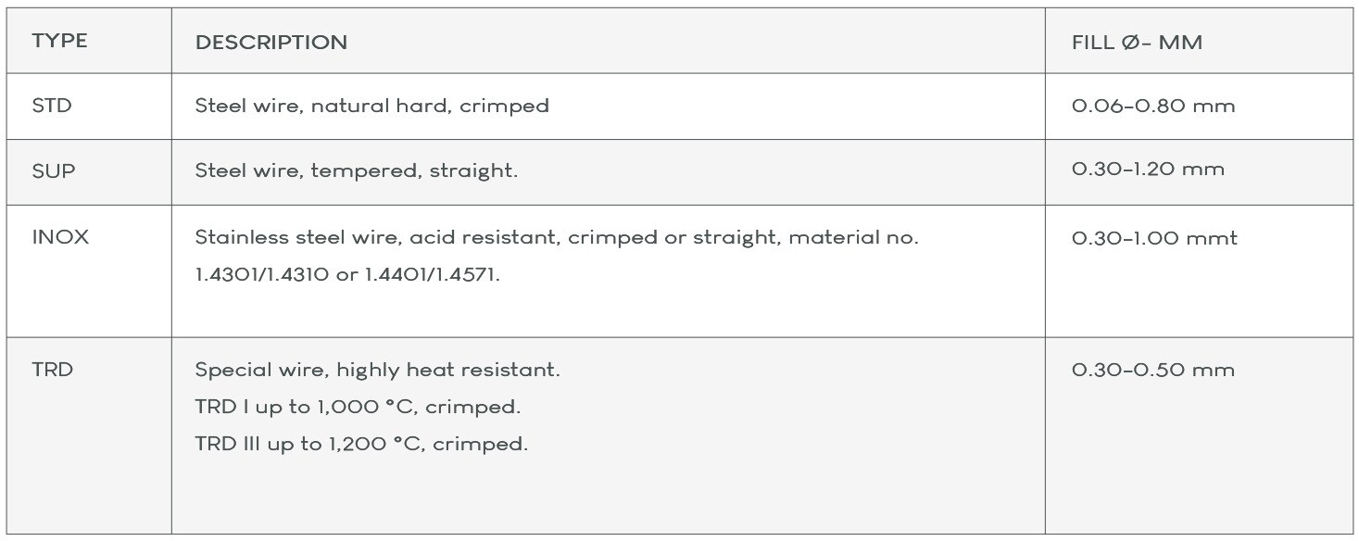
Task: Select the DESCRIPTION column header
Action: [271, 42]
